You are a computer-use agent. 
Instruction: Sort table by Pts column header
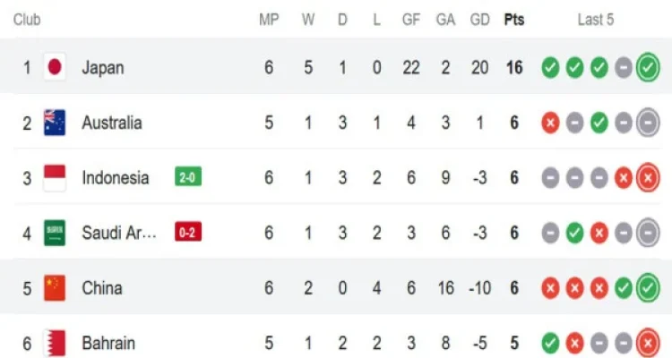tap(514, 20)
